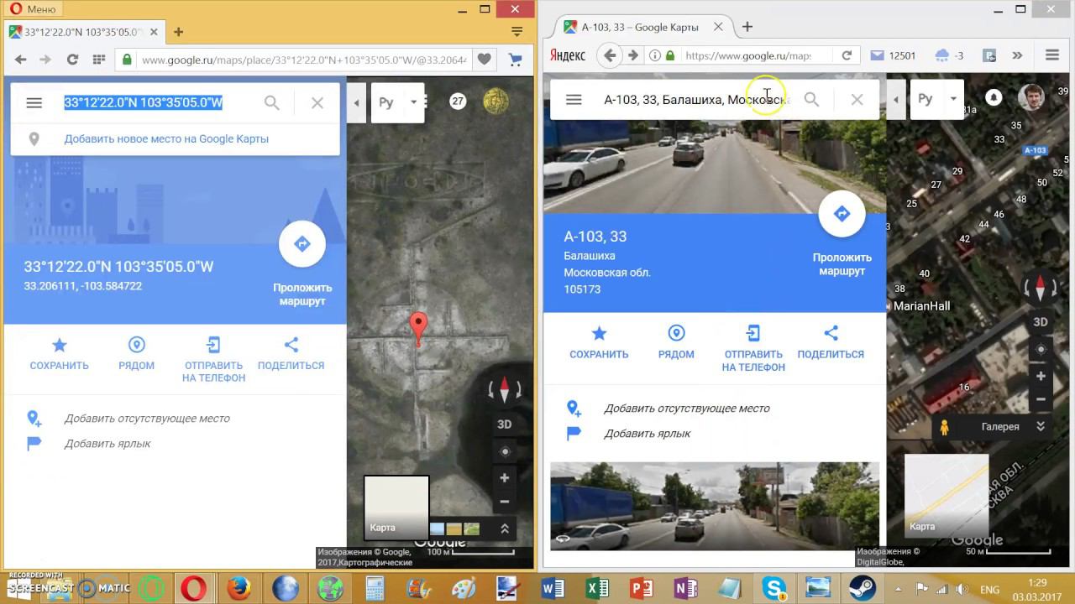Image resolution: width=1075 pixels, height=604 pixels.
Task: Bookmark page with Opera heart icon
Action: click(x=485, y=60)
